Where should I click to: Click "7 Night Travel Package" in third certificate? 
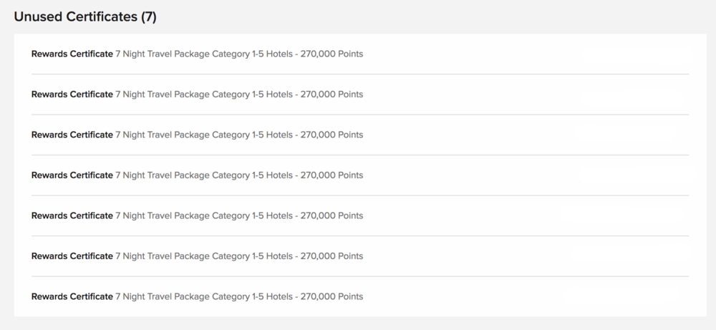click(x=163, y=135)
